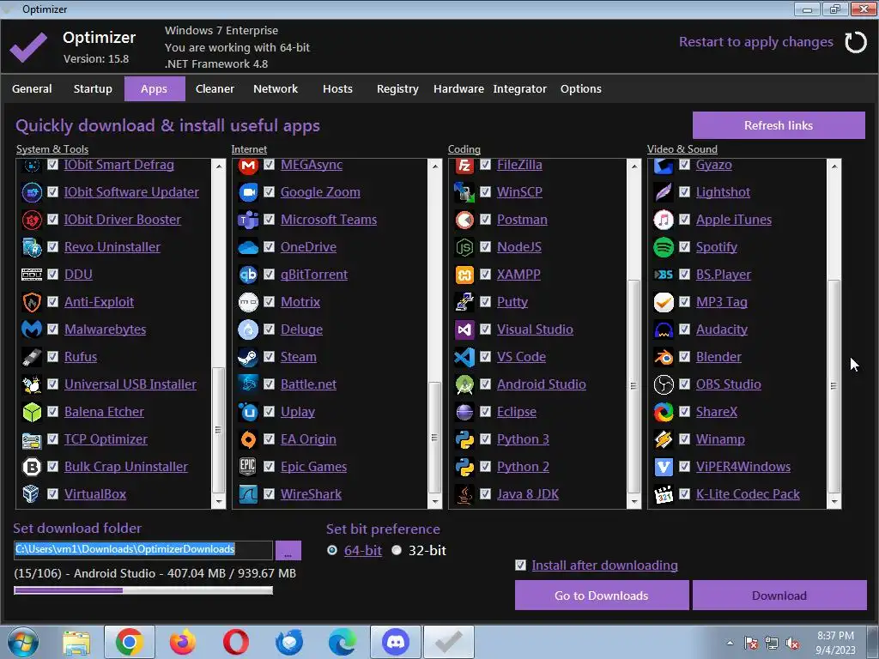Click the Malwarebytes app icon
The width and height of the screenshot is (879, 659).
pos(32,329)
